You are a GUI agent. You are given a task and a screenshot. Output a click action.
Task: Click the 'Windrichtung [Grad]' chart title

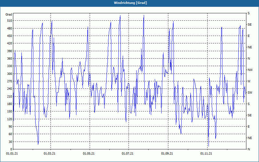130,3
